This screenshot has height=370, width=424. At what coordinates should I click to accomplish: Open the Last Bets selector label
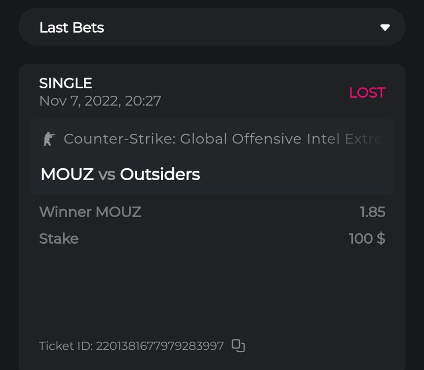[72, 28]
